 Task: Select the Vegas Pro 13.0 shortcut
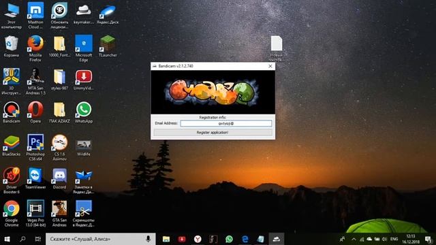coord(35,213)
